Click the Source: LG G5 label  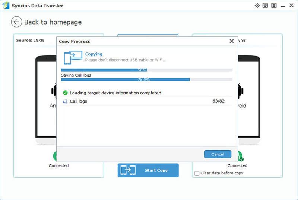(x=30, y=40)
